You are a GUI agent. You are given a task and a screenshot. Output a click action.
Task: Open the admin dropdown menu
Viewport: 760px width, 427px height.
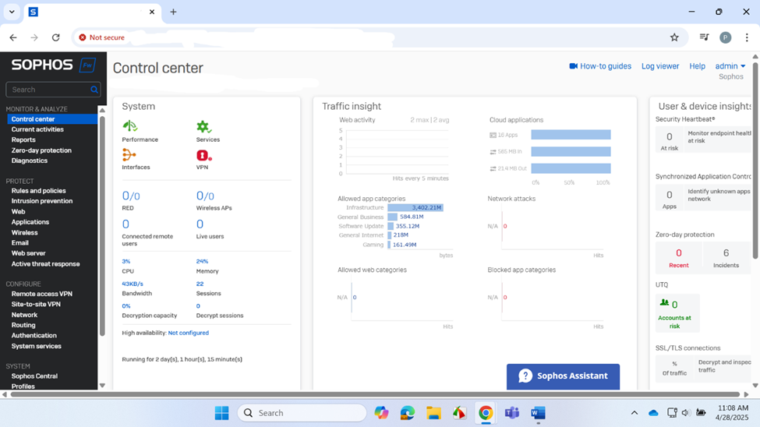click(x=730, y=66)
